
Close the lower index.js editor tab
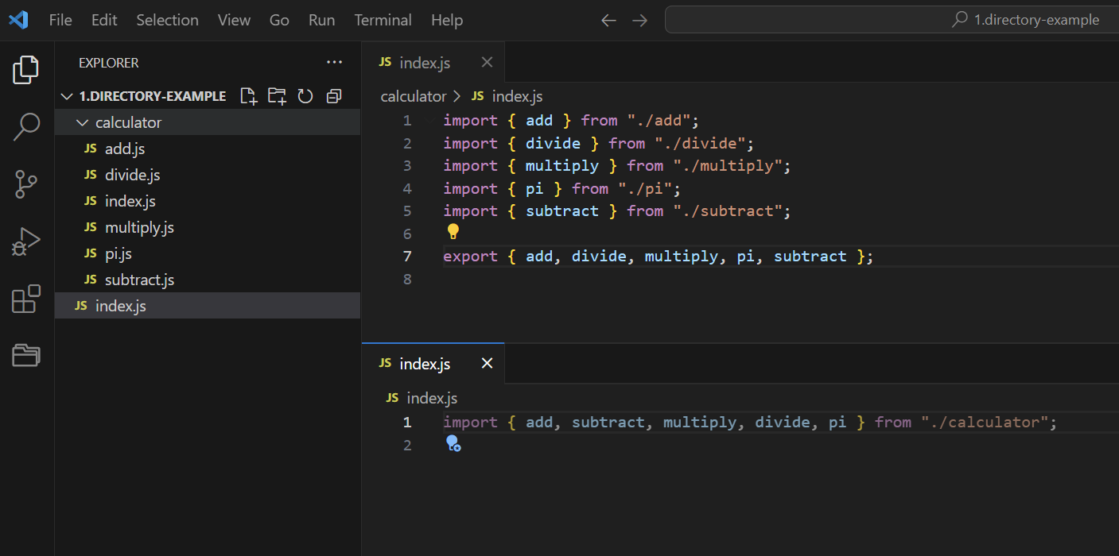pyautogui.click(x=488, y=363)
